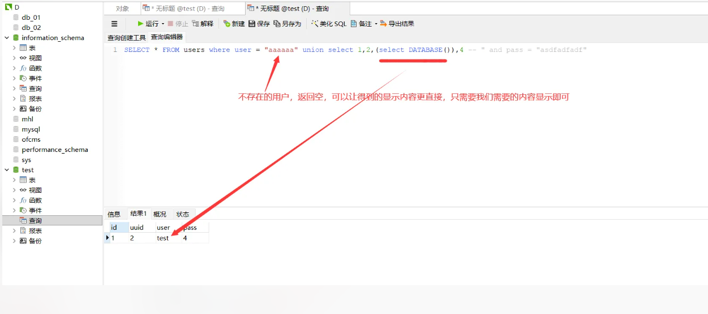This screenshot has height=314, width=708.
Task: Expand 备份 under information_schema
Action: coord(14,109)
